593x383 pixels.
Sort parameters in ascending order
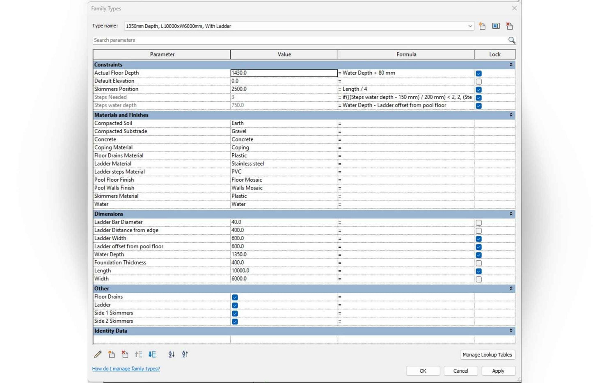click(172, 354)
